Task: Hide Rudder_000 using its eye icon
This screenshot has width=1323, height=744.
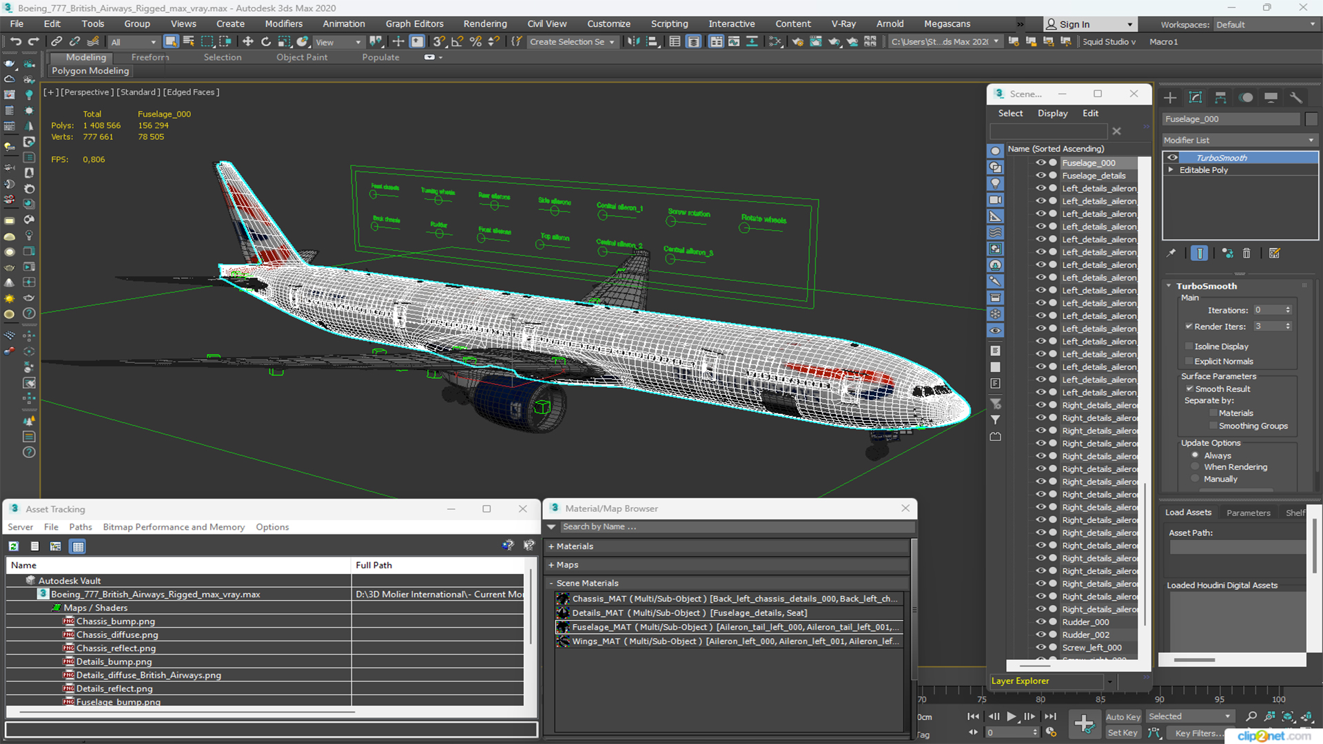Action: (x=1040, y=622)
